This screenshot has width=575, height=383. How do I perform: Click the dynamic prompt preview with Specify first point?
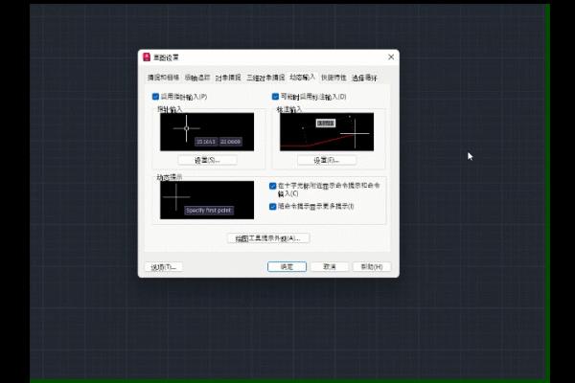click(x=207, y=200)
